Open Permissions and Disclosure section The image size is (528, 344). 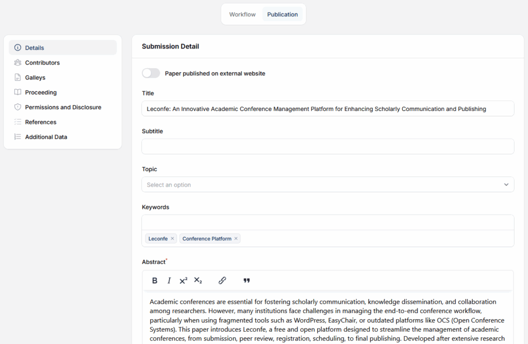63,107
